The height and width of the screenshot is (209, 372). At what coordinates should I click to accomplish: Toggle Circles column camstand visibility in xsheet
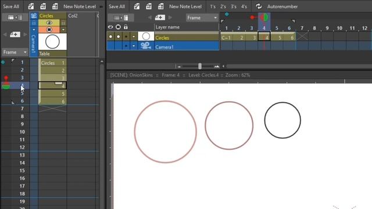(x=49, y=30)
